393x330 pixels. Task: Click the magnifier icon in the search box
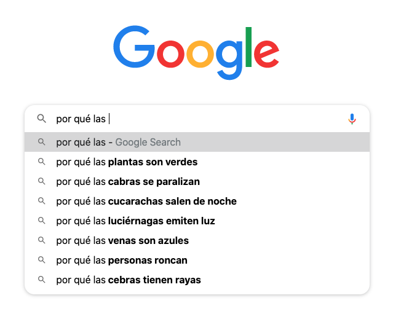pos(42,119)
